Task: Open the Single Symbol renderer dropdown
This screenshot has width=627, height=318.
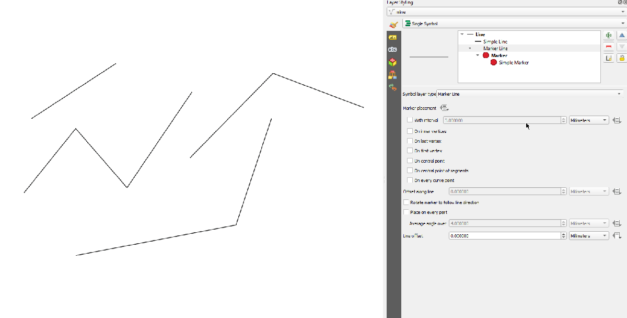Action: point(515,24)
